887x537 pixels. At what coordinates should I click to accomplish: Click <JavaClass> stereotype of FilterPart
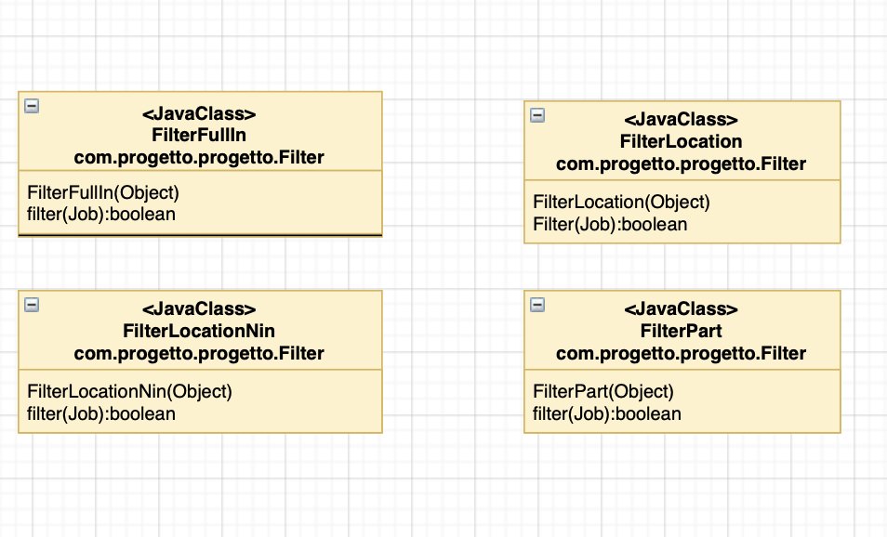point(682,308)
